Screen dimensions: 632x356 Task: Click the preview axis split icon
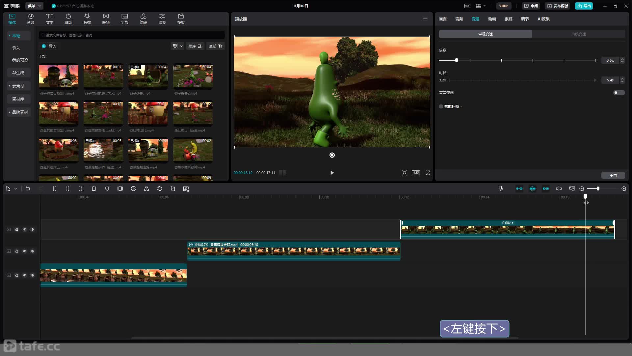(559, 189)
